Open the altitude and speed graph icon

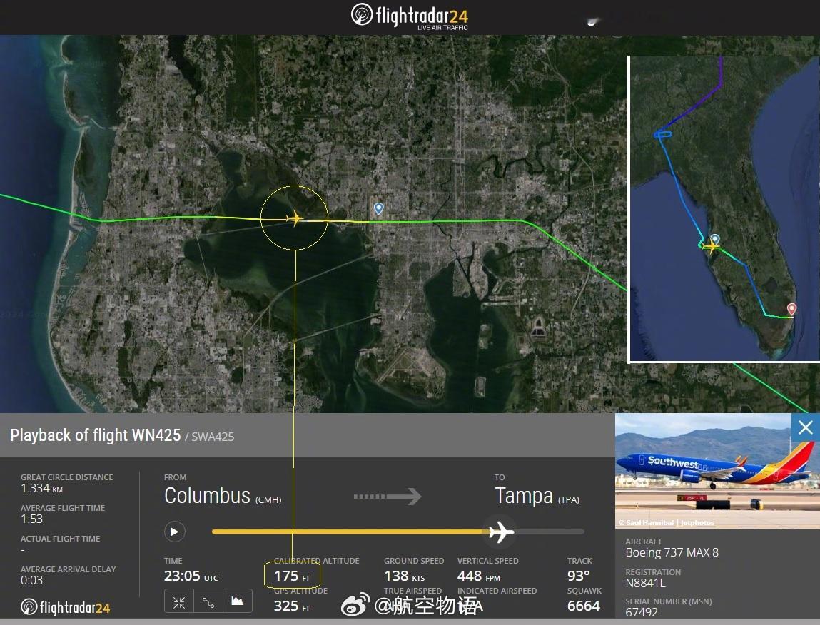tap(238, 602)
